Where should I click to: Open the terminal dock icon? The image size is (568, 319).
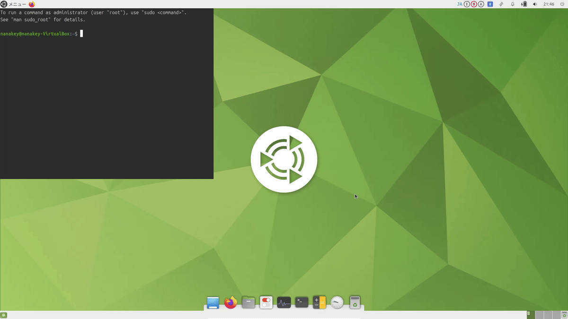pos(302,302)
